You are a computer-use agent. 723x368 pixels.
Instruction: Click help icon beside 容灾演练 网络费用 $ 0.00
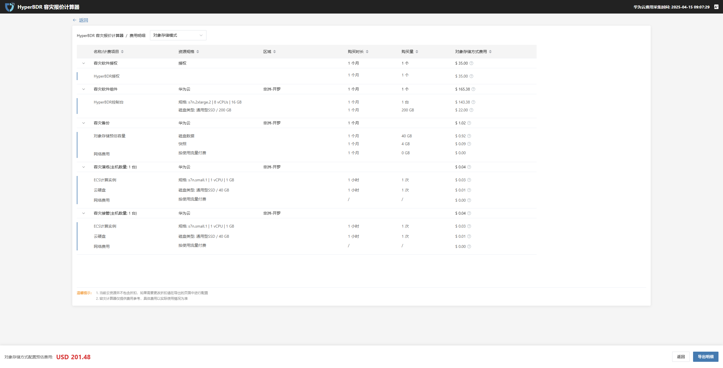click(469, 200)
